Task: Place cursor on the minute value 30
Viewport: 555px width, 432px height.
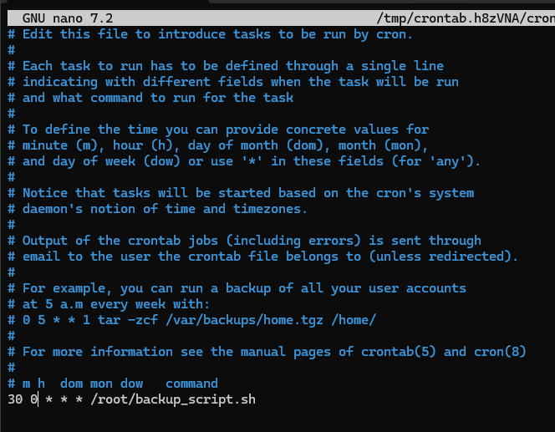Action: click(15, 399)
